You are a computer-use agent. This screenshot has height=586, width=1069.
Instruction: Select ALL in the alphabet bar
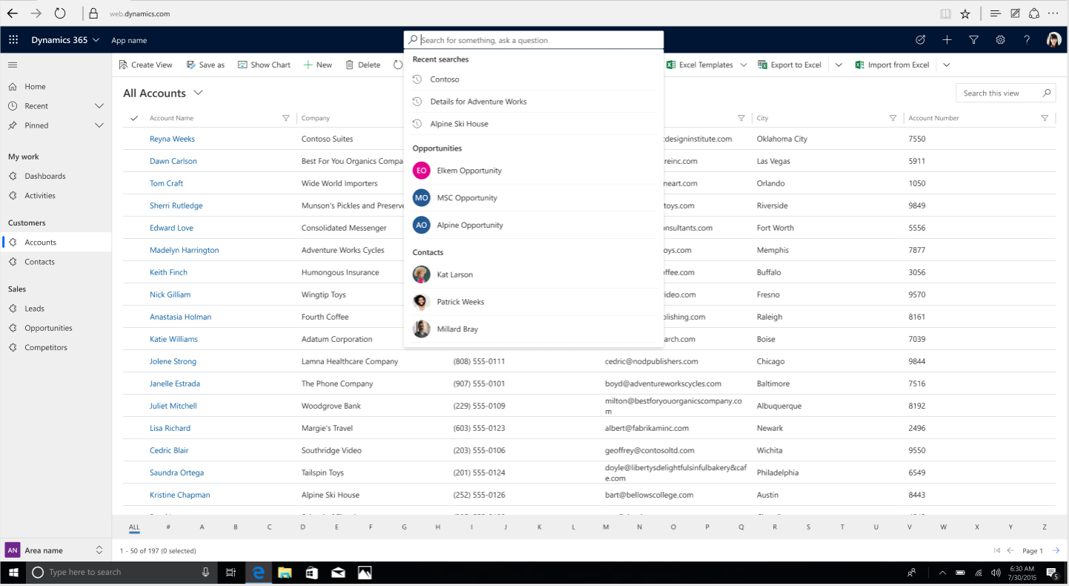[134, 527]
